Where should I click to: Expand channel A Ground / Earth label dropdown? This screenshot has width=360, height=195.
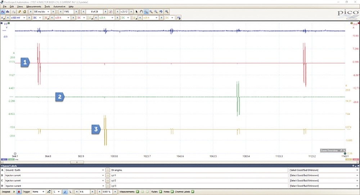pyautogui.click(x=103, y=170)
